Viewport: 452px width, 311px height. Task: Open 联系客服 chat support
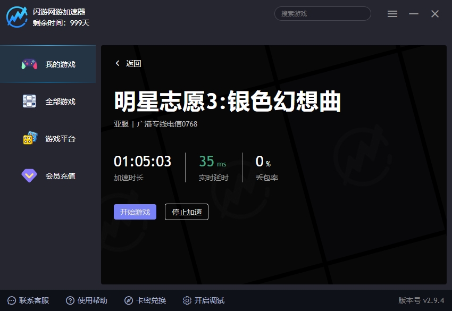tap(28, 300)
